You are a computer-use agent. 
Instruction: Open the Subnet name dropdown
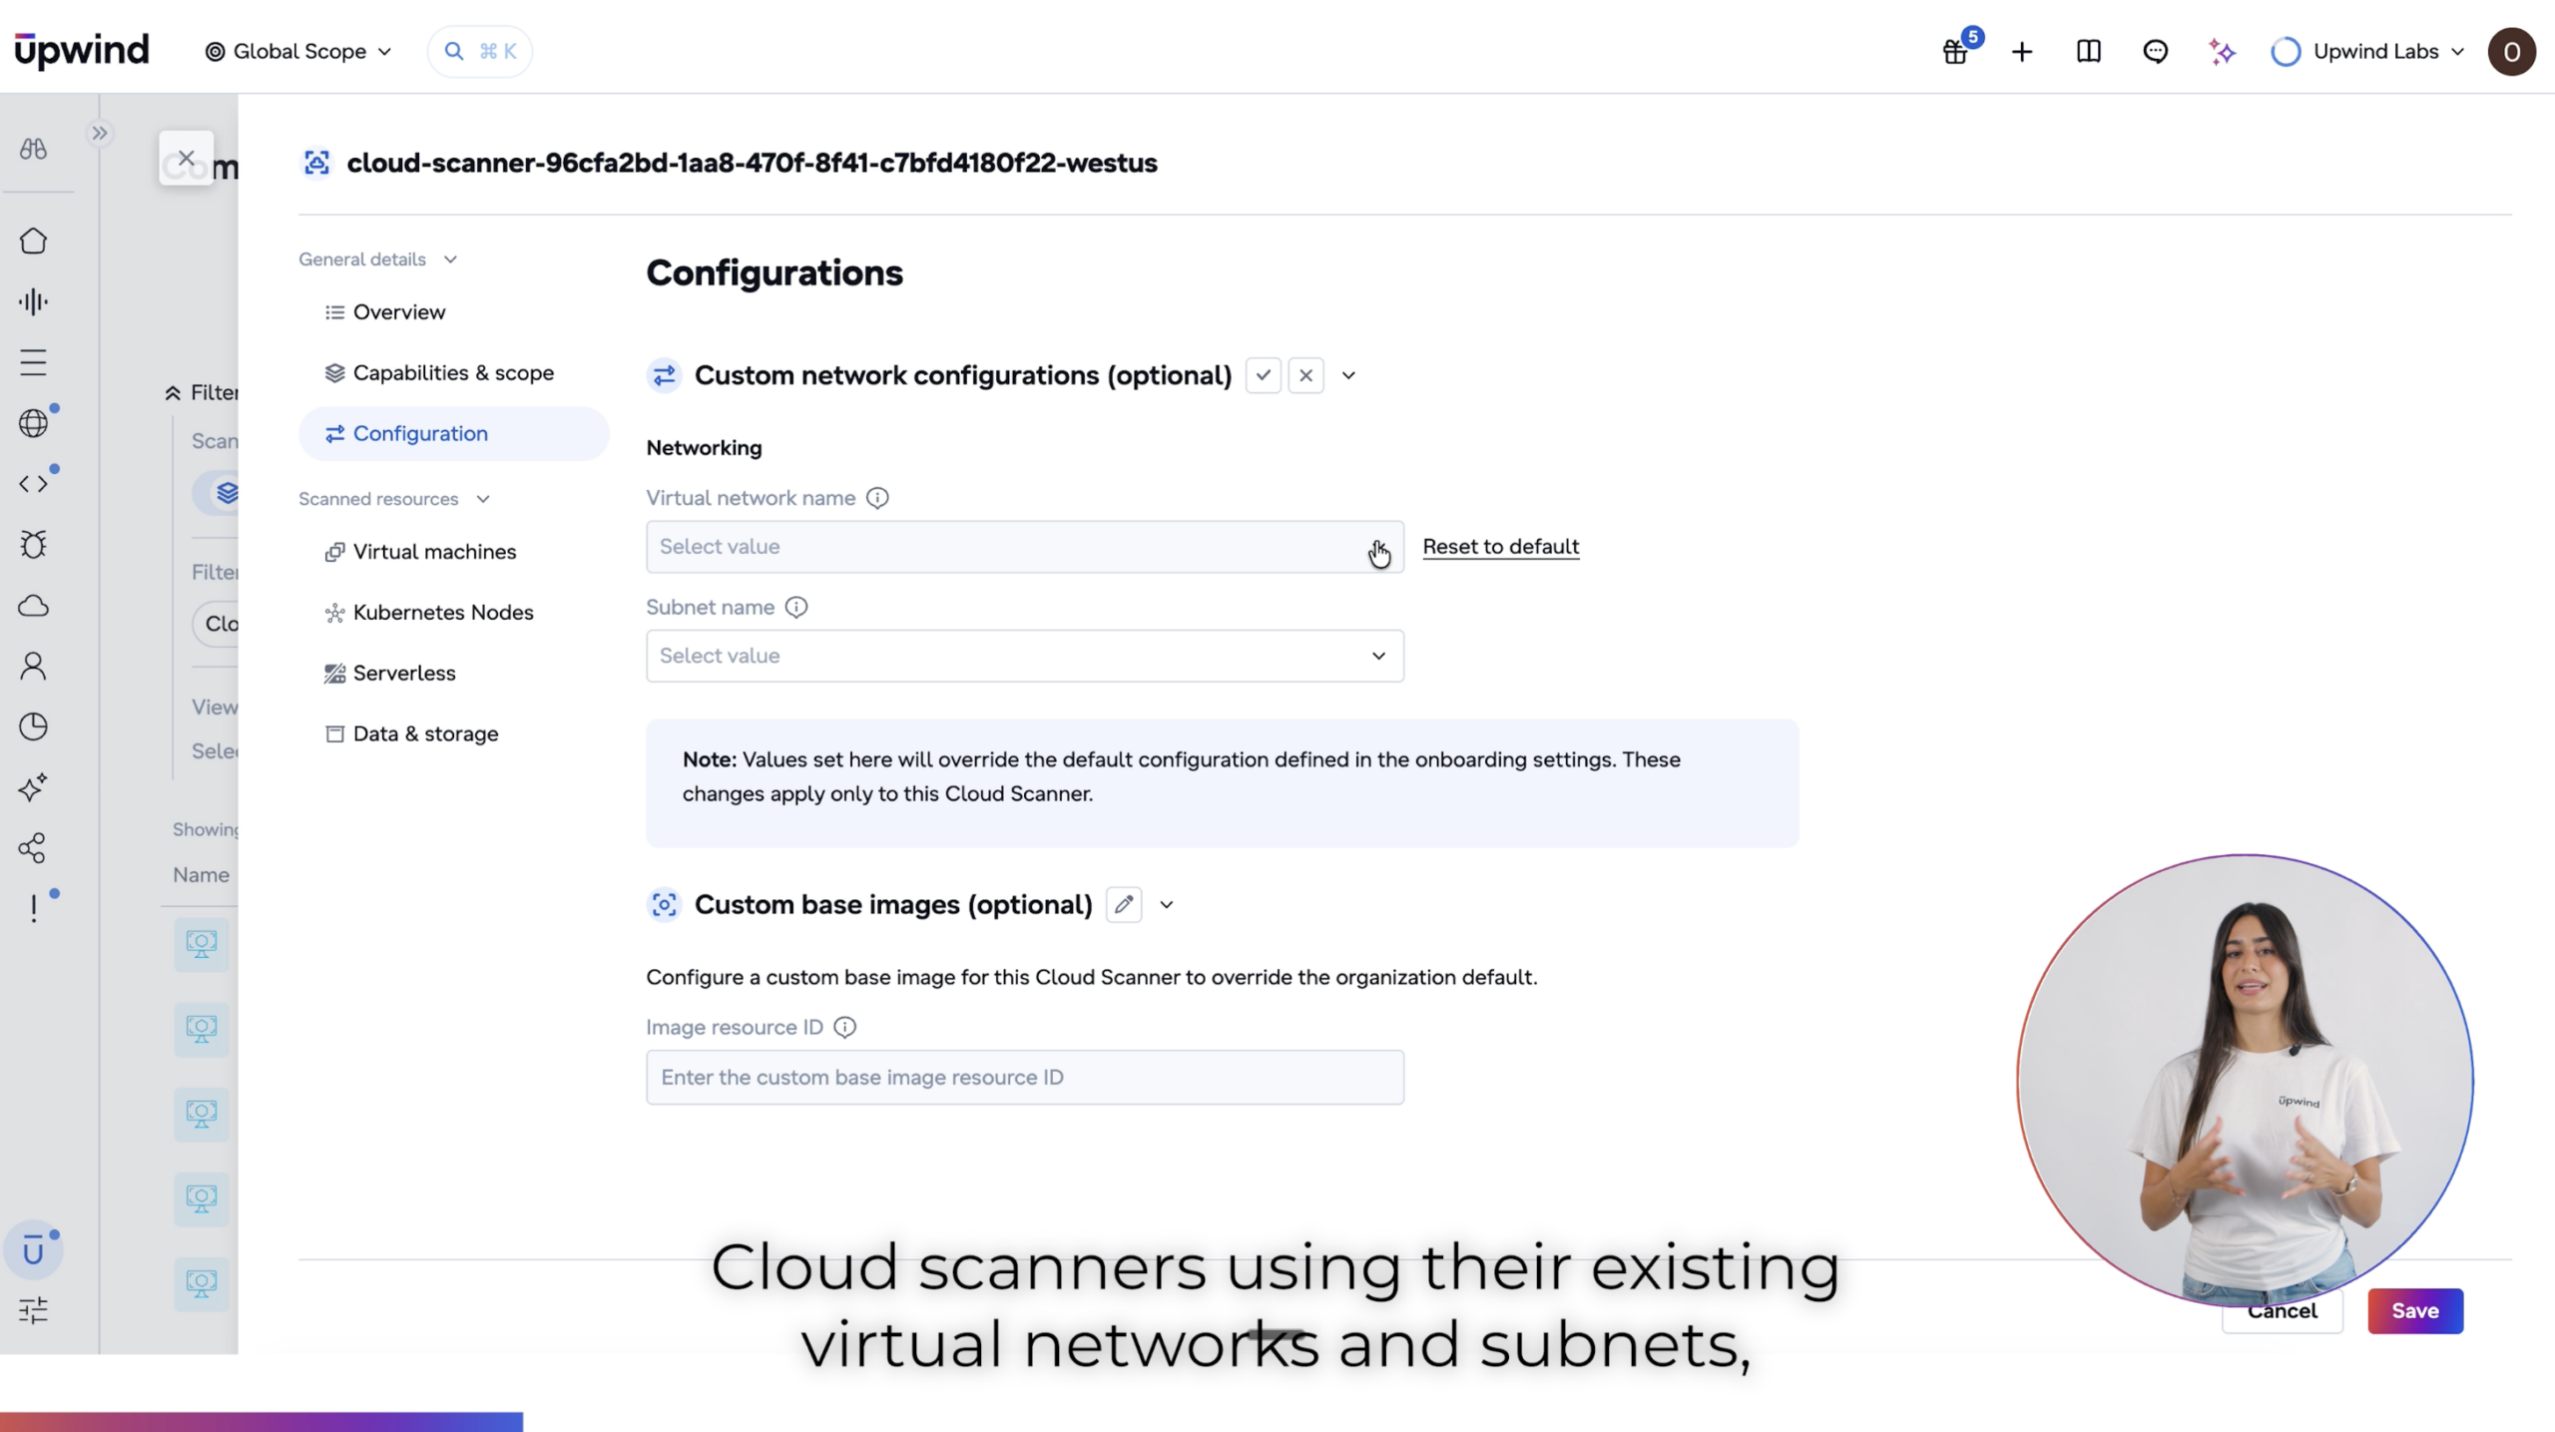(1024, 656)
